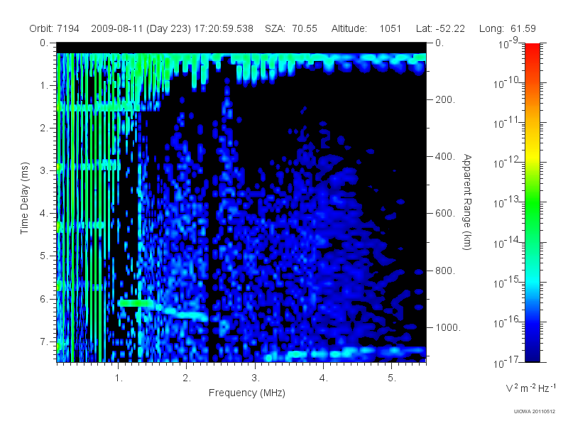Viewport: 568px width, 426px height.
Task: Click the '3.' tick label on frequency axis
Action: [x=256, y=378]
